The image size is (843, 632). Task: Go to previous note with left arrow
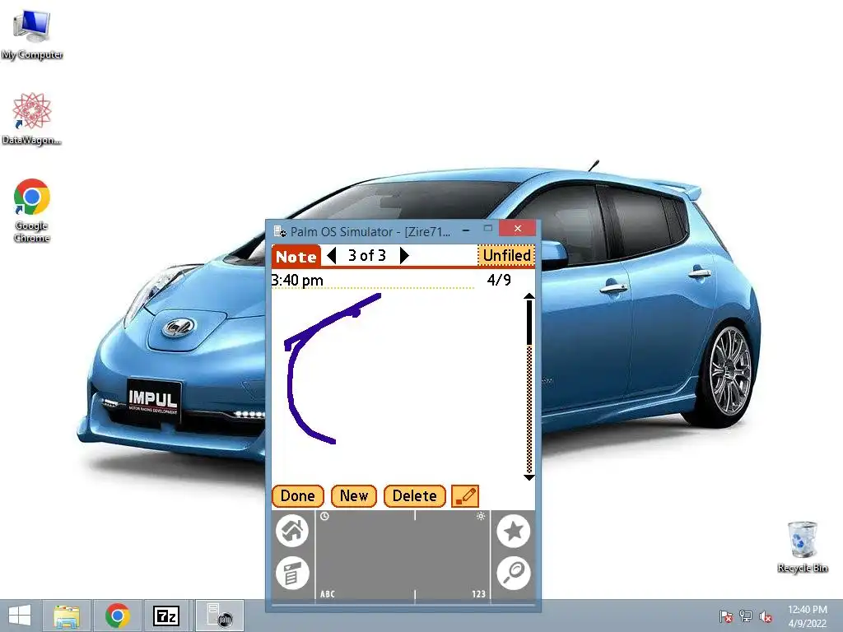point(332,256)
